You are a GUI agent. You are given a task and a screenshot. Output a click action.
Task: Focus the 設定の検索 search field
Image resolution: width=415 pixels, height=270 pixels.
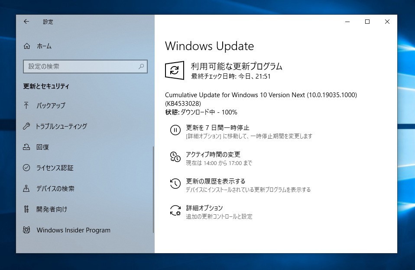[85, 67]
